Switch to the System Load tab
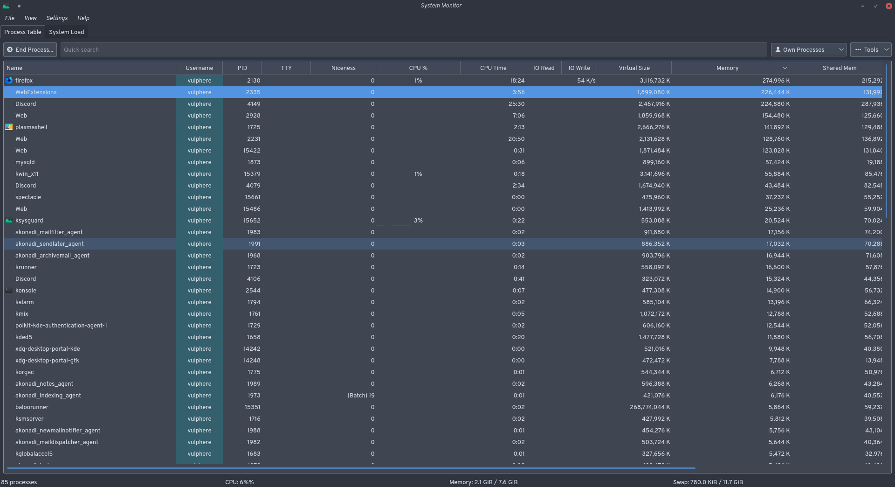 67,32
